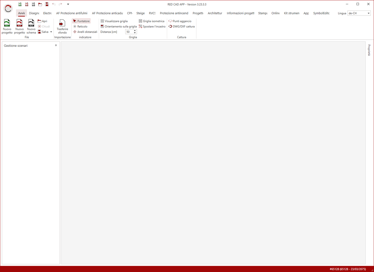Minimize the RED CAD APP window
Screen dimensions: 374x272
347,4
